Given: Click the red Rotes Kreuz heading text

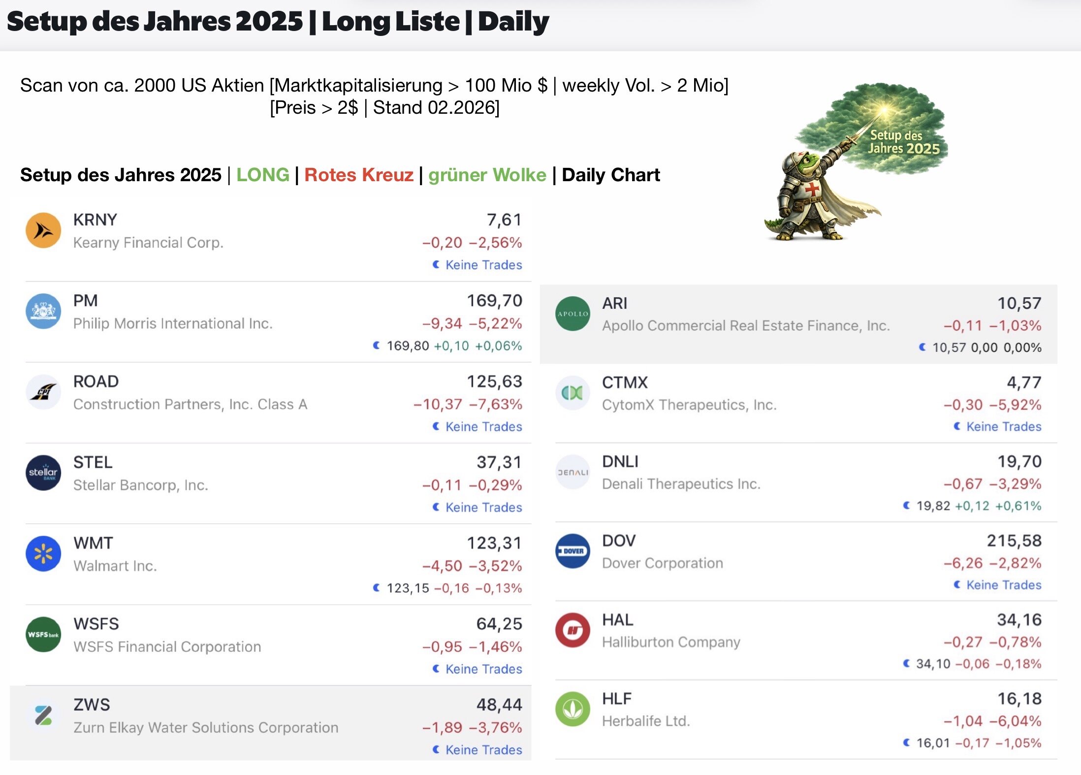Looking at the screenshot, I should (358, 175).
